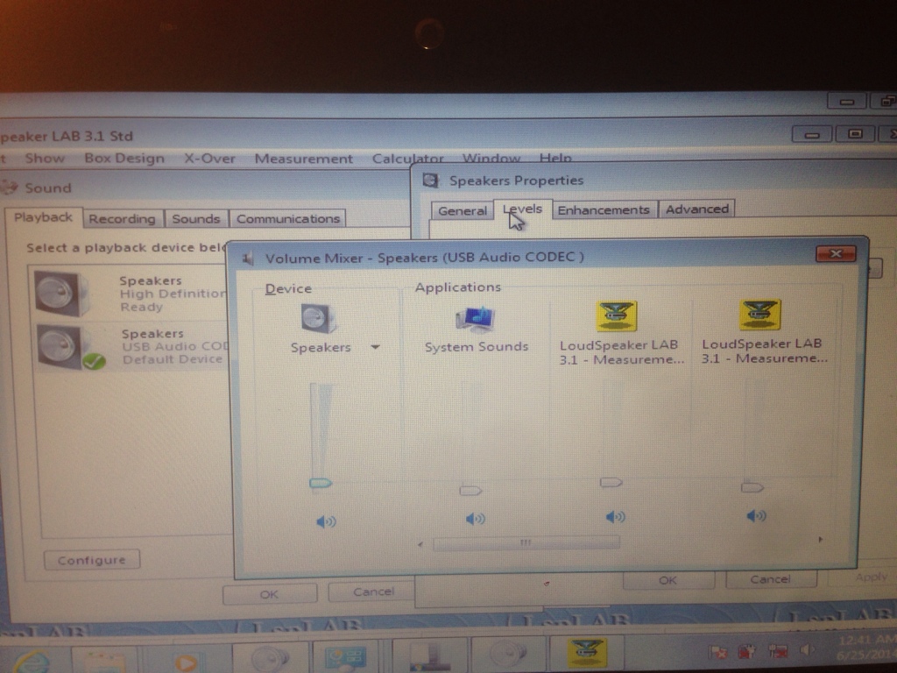This screenshot has height=673, width=897.
Task: Click the volume speaker icon in system tray
Action: pyautogui.click(x=807, y=649)
